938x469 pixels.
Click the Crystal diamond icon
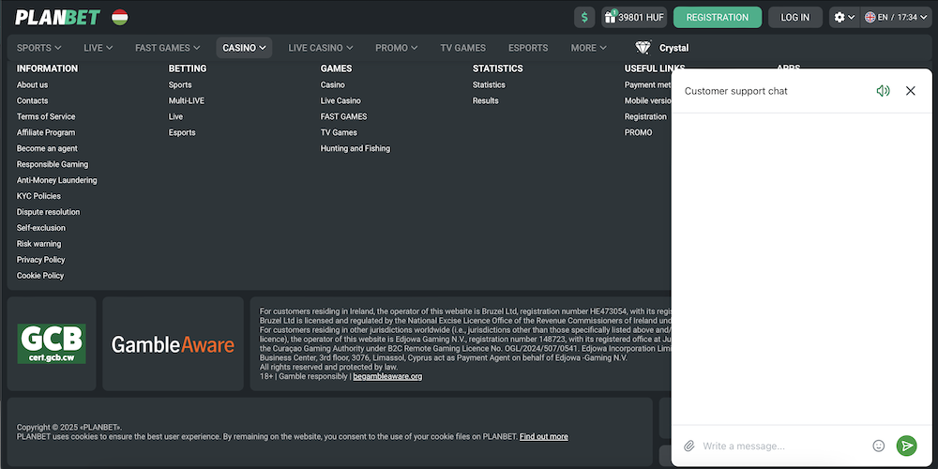coord(643,48)
